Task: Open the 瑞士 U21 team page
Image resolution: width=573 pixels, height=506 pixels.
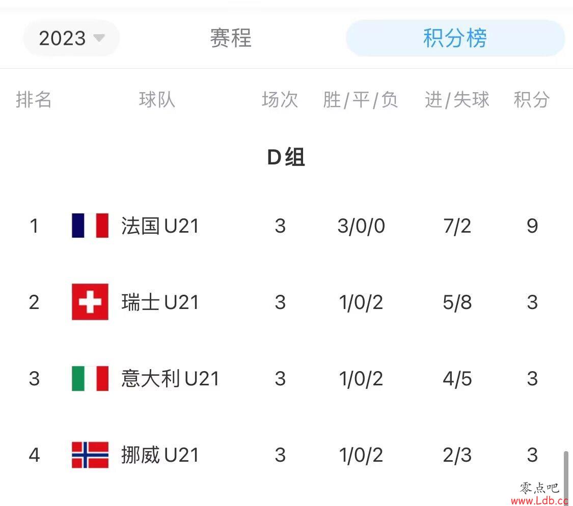Action: coord(160,302)
